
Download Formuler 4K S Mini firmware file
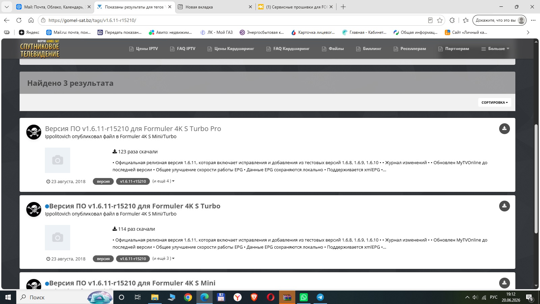tap(505, 283)
